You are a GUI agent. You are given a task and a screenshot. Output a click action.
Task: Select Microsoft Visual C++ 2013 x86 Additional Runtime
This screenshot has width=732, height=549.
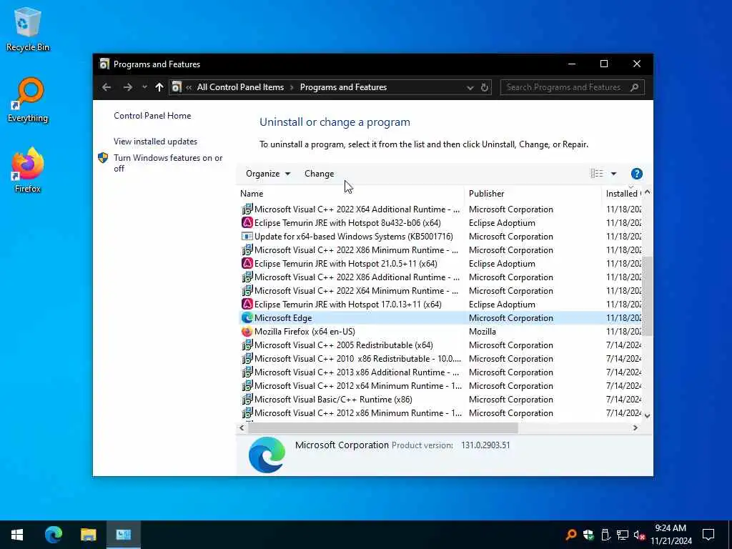tap(440, 372)
